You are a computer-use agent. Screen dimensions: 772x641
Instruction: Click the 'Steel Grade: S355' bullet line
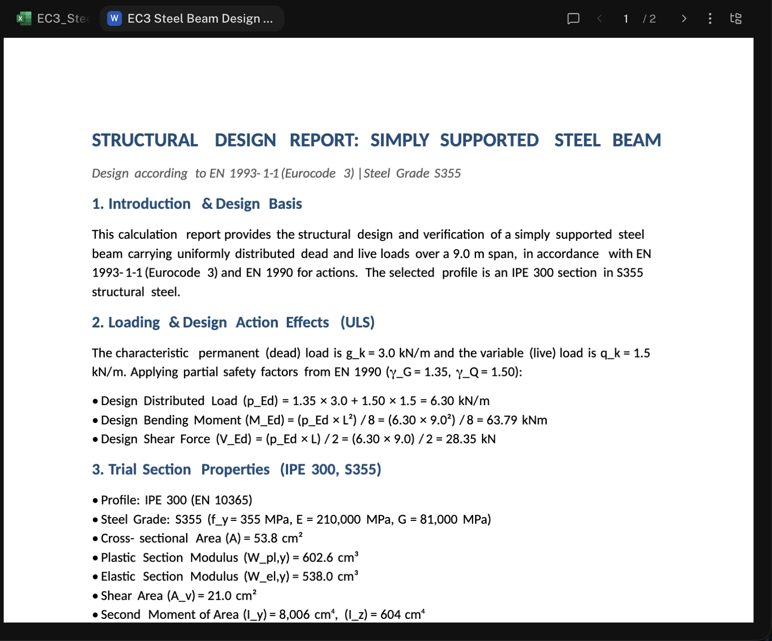(291, 520)
